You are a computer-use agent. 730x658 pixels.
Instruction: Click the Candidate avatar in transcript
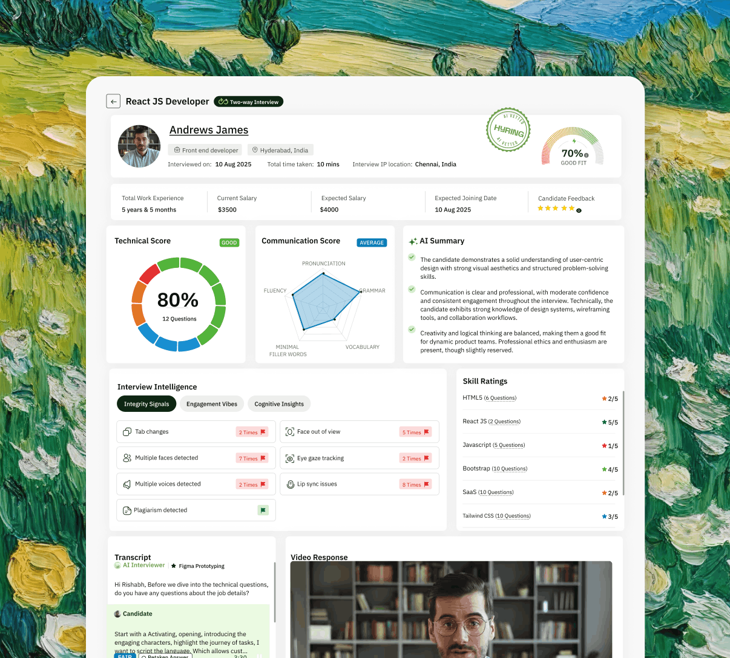[x=117, y=614]
